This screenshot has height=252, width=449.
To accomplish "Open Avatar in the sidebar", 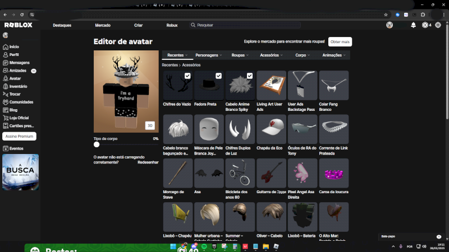I will 12,78.
